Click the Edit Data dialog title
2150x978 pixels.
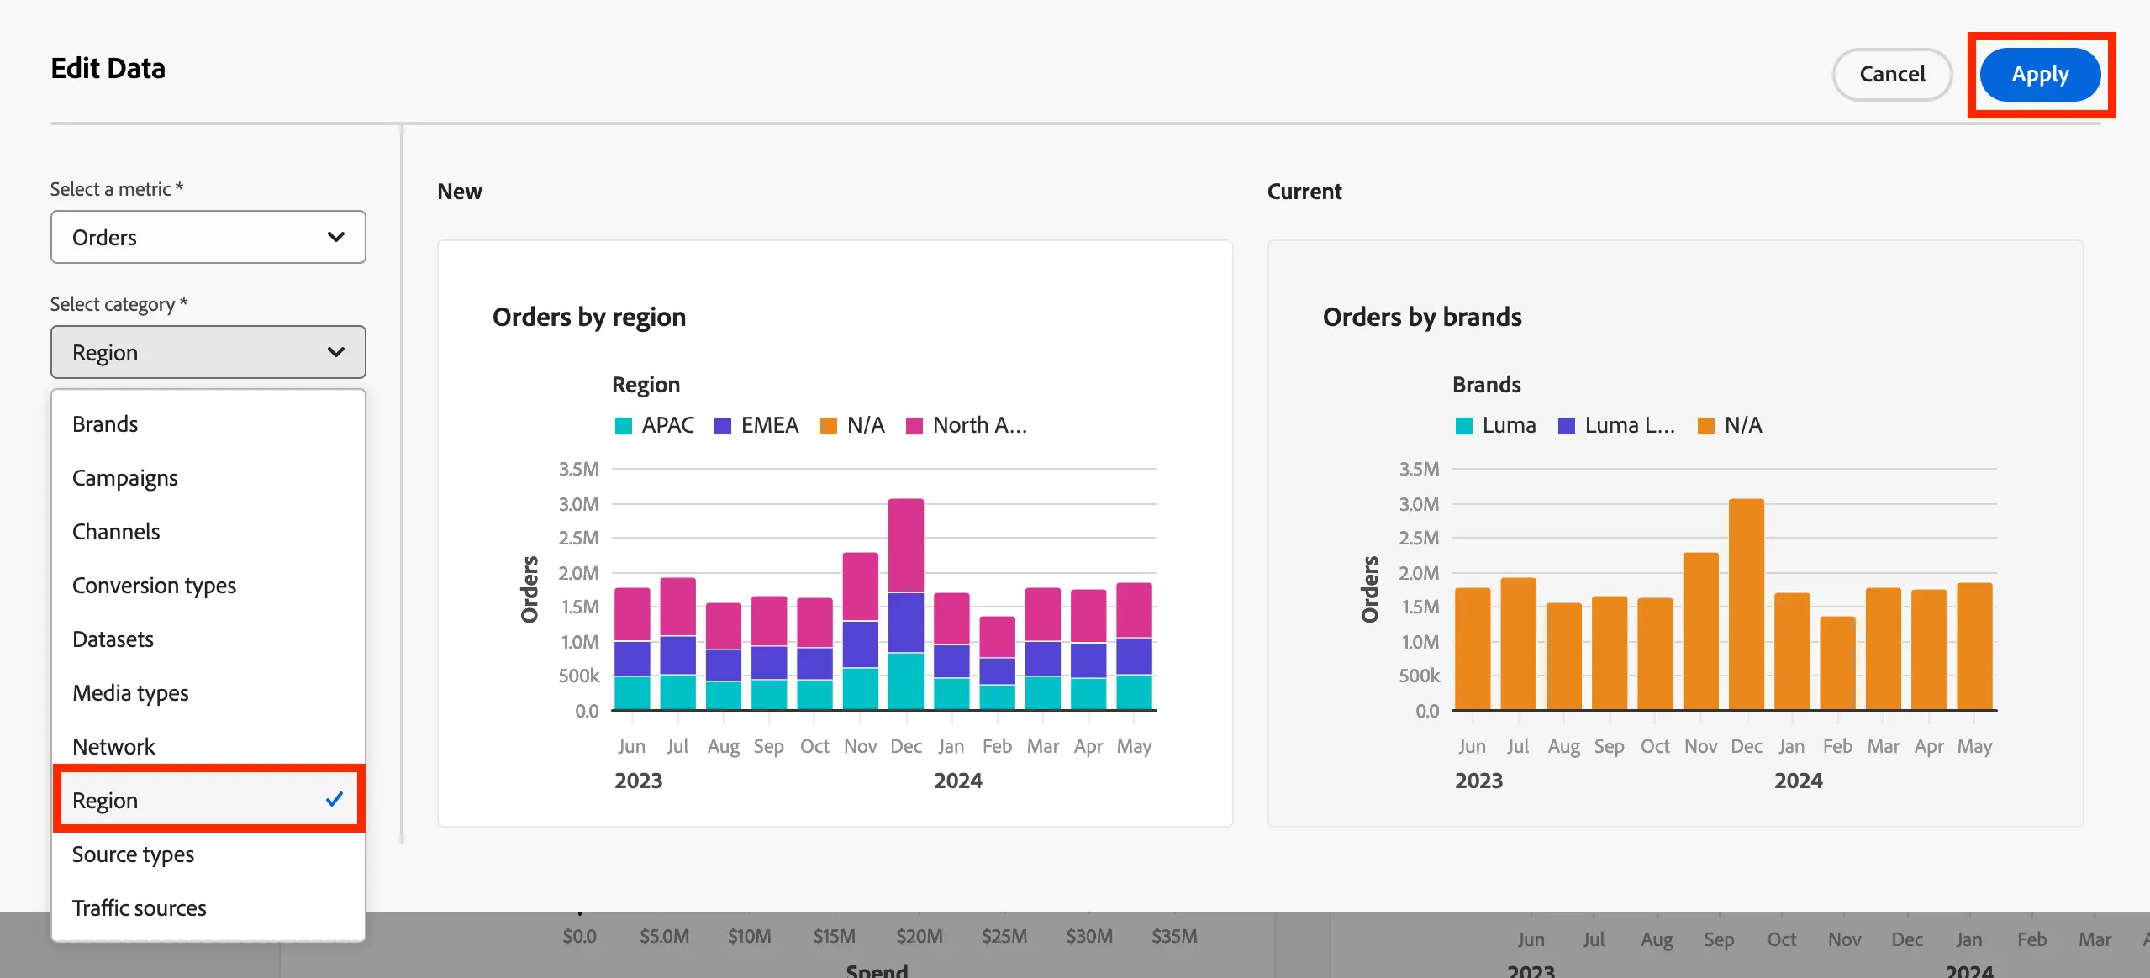(108, 68)
